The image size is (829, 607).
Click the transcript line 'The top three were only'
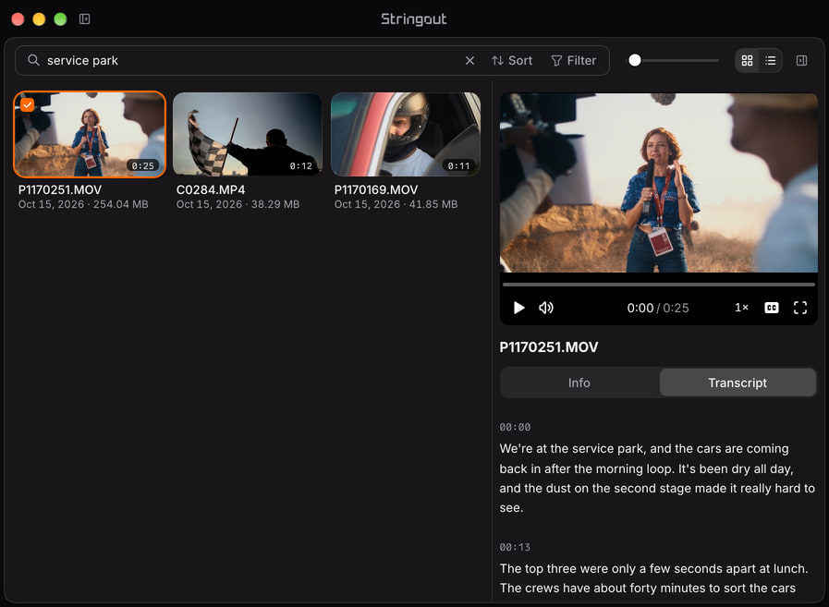(x=653, y=569)
